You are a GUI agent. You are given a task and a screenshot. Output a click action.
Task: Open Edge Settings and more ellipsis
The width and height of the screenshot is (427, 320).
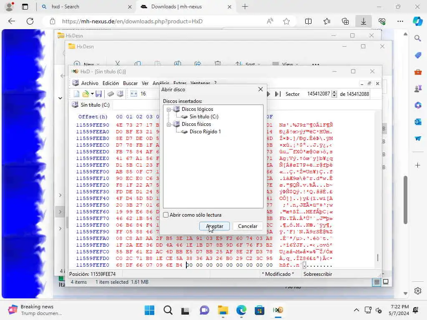pyautogui.click(x=400, y=21)
